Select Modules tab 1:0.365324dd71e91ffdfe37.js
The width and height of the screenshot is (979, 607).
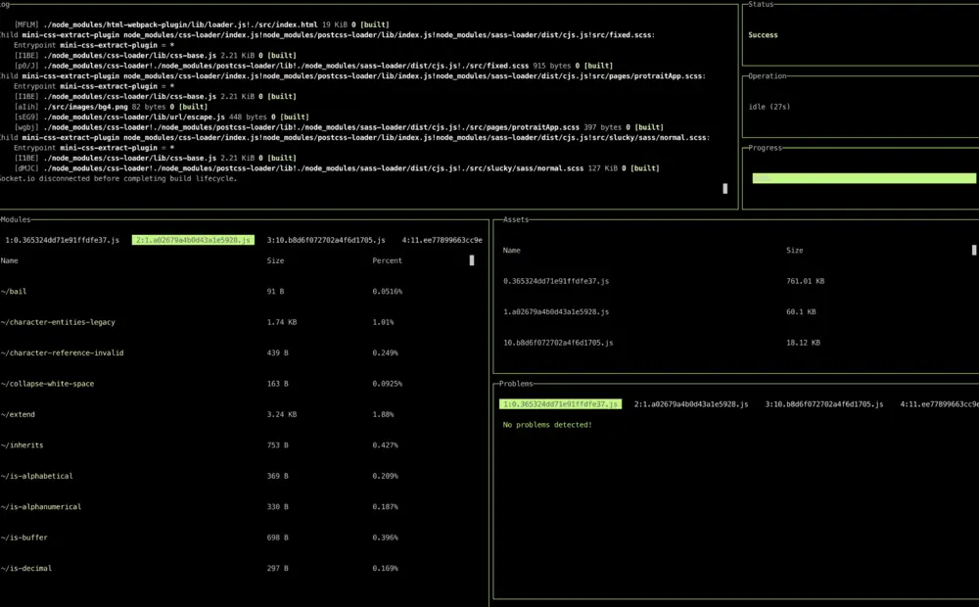click(62, 240)
